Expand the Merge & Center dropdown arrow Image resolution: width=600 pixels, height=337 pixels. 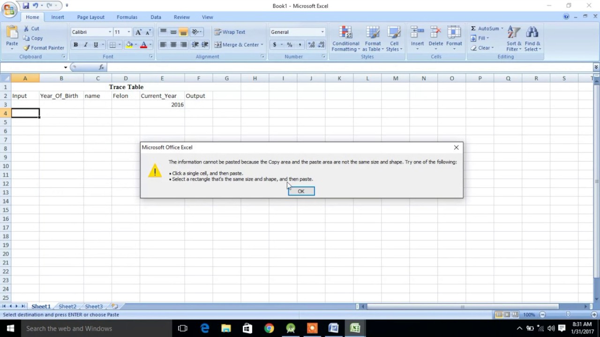[262, 44]
